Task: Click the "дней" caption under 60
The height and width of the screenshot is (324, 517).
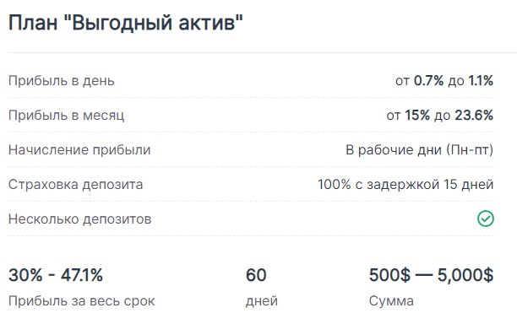Action: pos(262,301)
